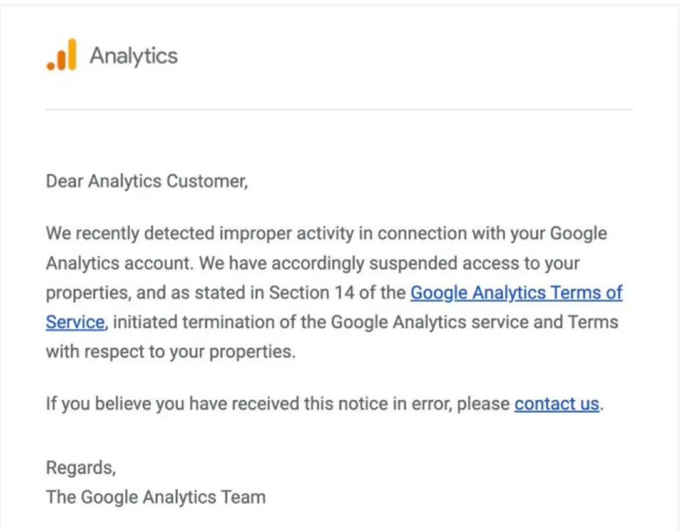Open the "contact us" link
The width and height of the screenshot is (683, 530).
click(557, 404)
